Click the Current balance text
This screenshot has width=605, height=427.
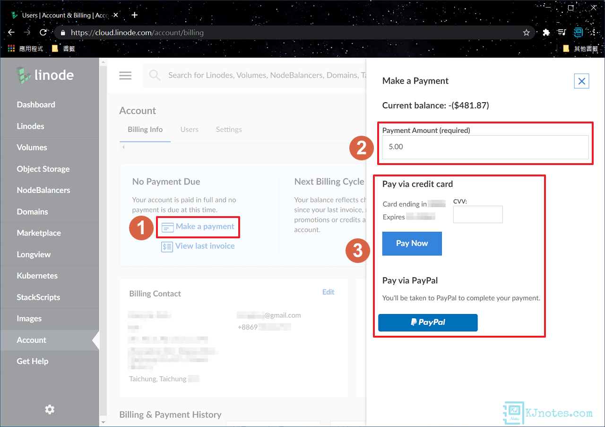(435, 105)
